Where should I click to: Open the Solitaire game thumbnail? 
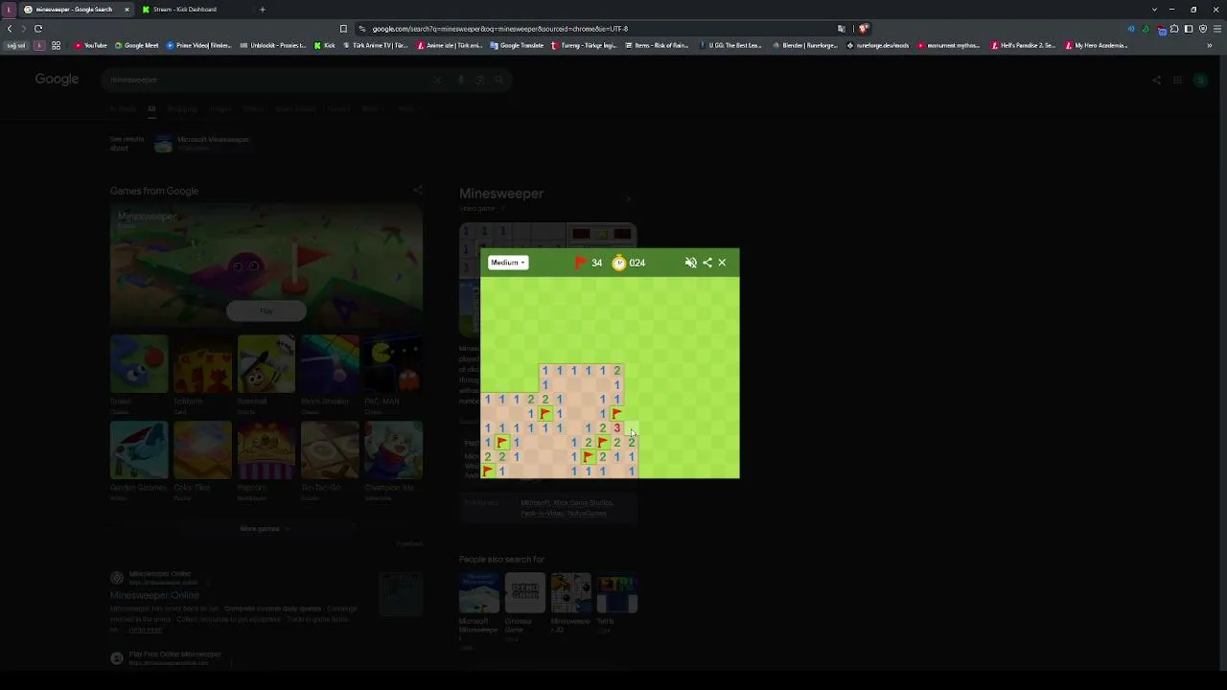point(202,364)
